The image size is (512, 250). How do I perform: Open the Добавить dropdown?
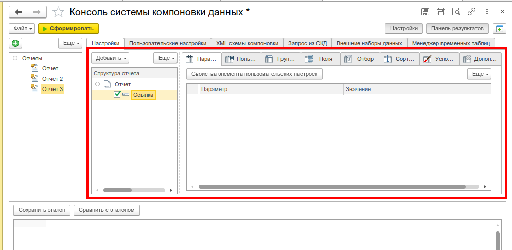[x=110, y=58]
